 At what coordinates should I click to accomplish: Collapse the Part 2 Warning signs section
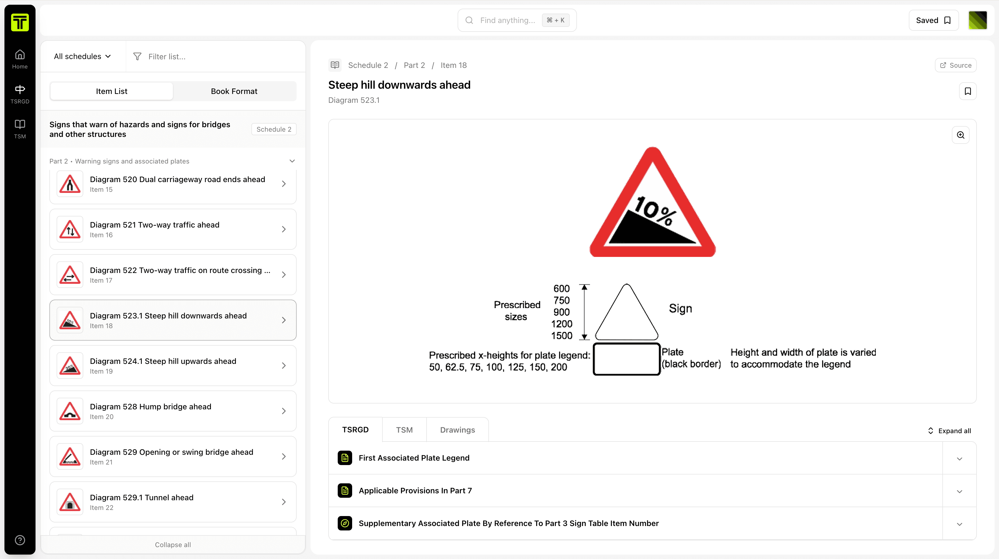coord(292,161)
